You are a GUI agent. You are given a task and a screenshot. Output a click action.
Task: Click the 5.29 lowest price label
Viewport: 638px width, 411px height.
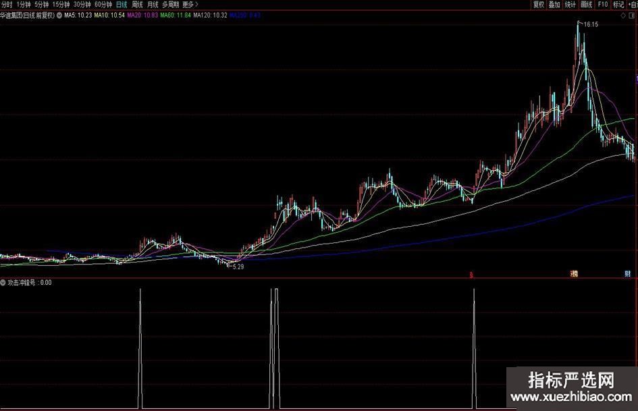click(238, 267)
